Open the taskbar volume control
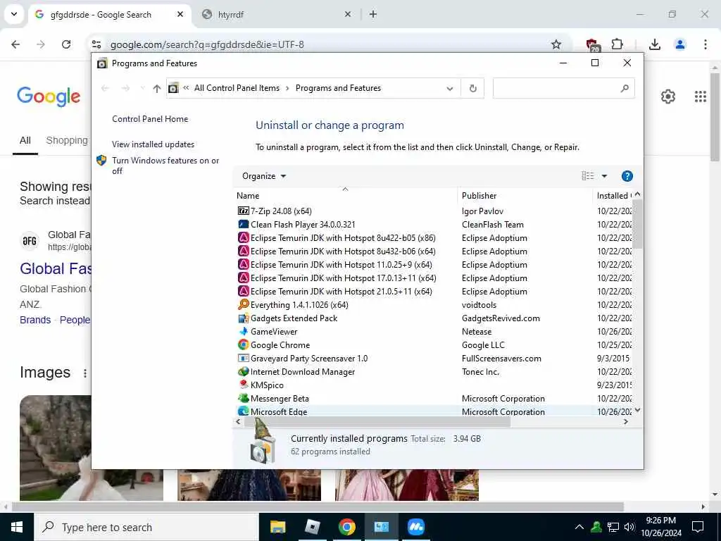The height and width of the screenshot is (541, 721). coord(629,527)
